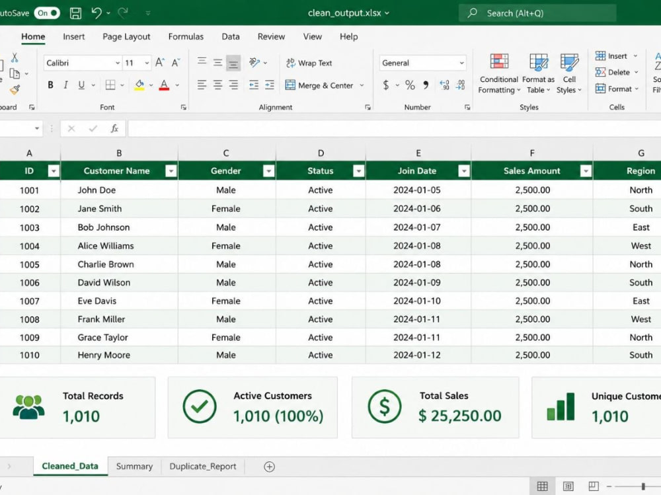Apply Bold formatting
The height and width of the screenshot is (495, 661).
51,85
